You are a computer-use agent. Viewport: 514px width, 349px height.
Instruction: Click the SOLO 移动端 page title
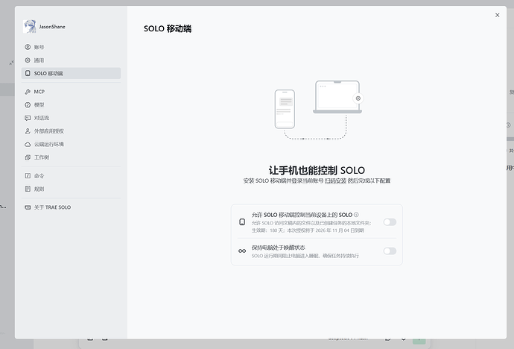point(168,28)
